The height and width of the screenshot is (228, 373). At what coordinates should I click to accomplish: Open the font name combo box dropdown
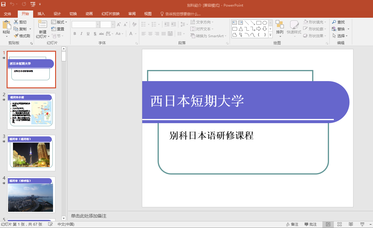tap(98, 25)
